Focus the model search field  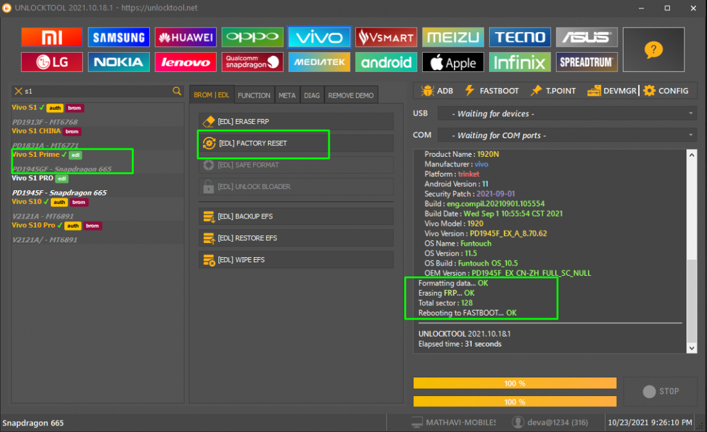click(98, 91)
